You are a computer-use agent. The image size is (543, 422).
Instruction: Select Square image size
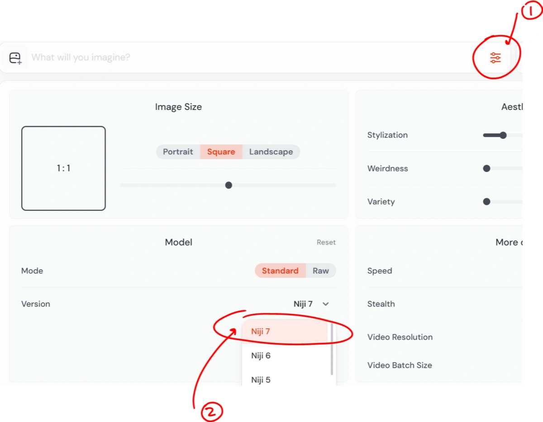(221, 152)
